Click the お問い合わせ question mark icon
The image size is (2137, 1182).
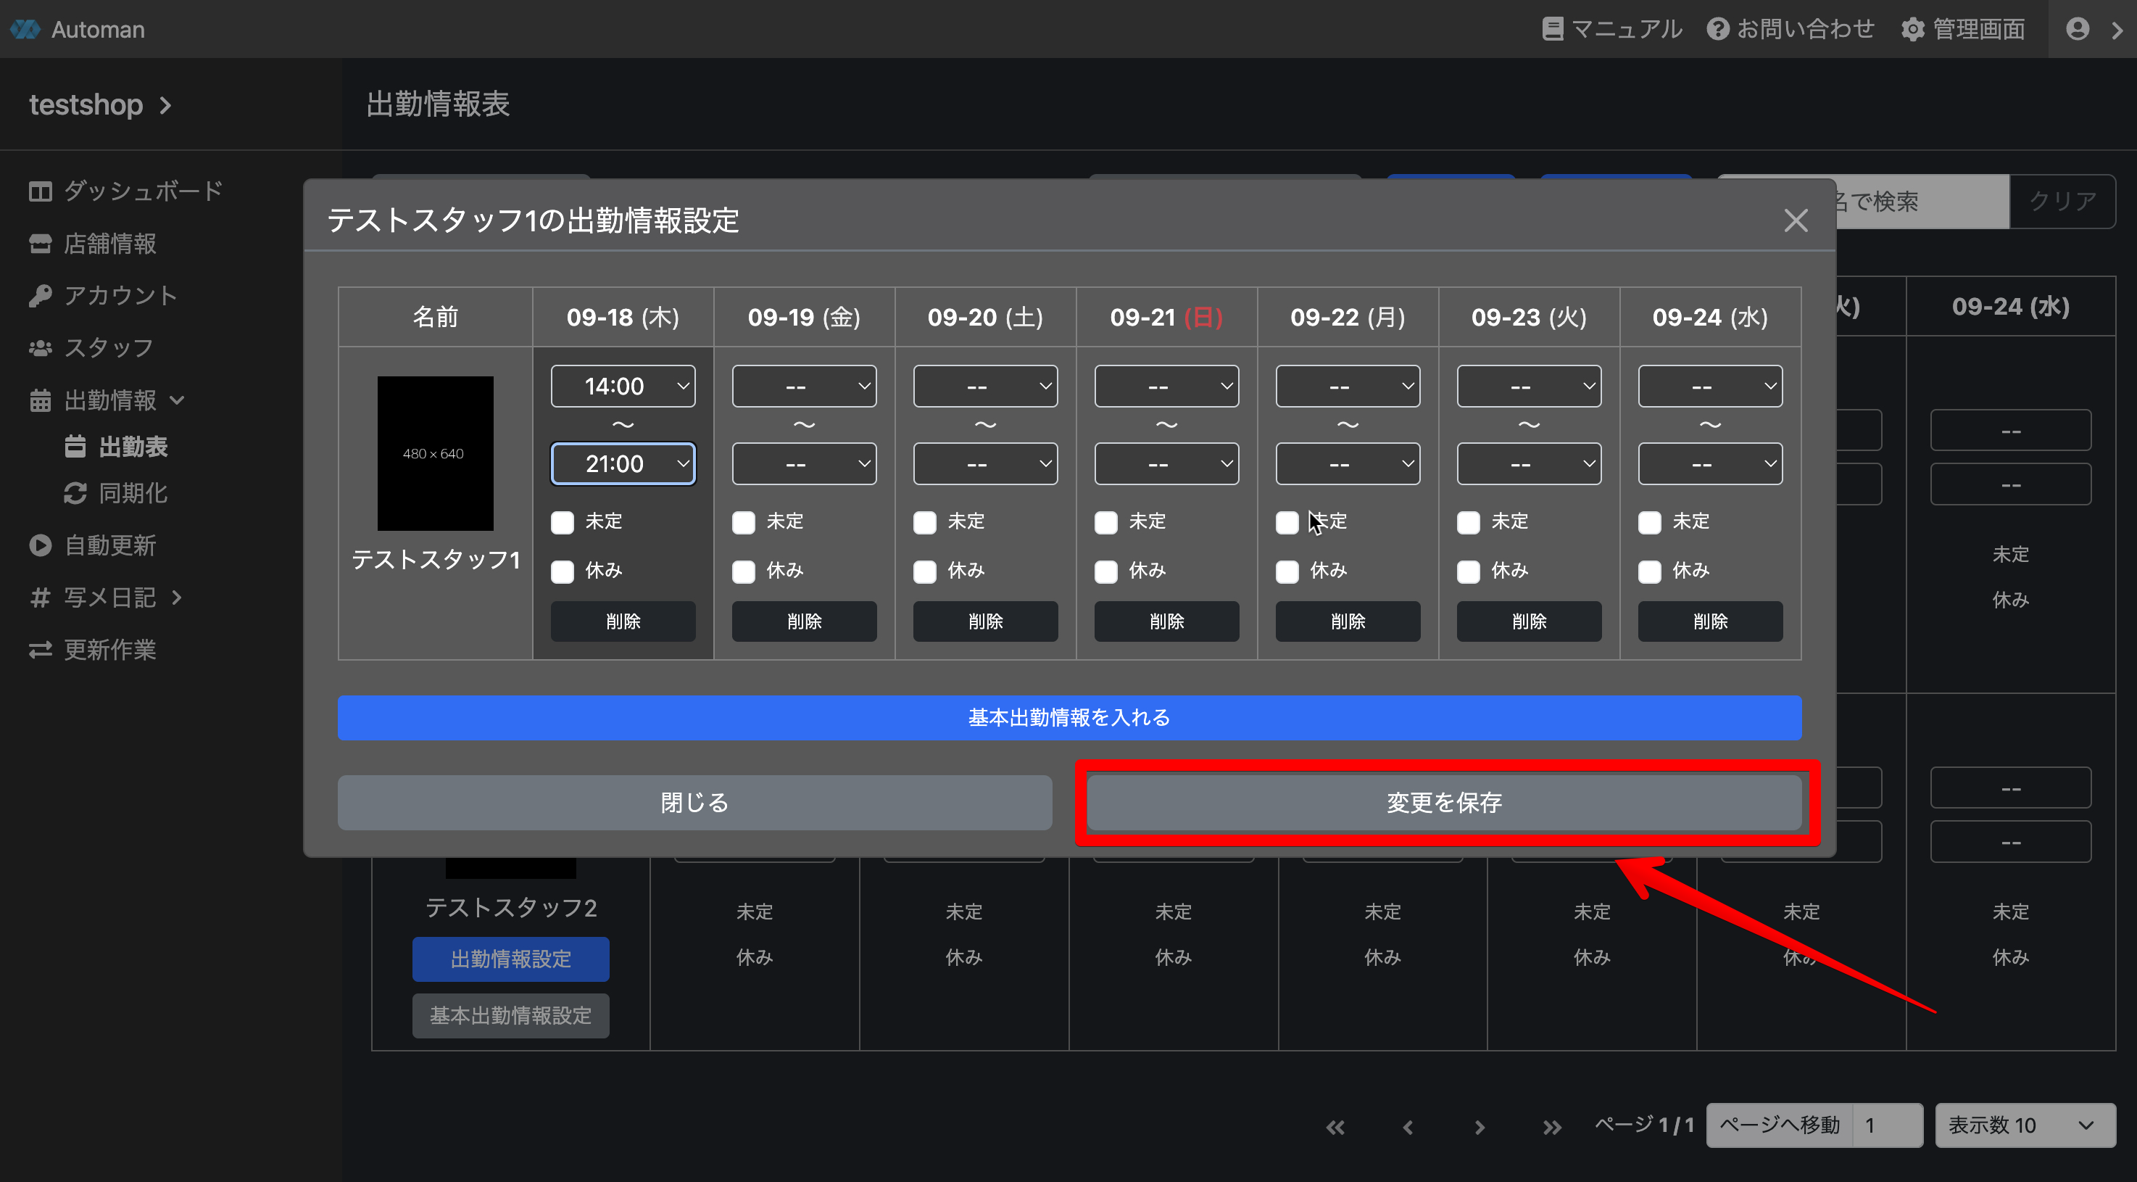1717,29
